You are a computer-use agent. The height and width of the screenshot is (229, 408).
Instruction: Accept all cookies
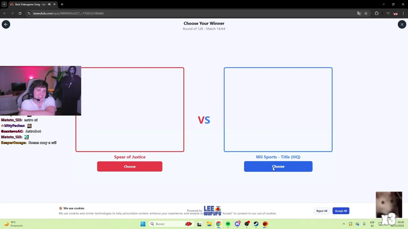point(341,211)
